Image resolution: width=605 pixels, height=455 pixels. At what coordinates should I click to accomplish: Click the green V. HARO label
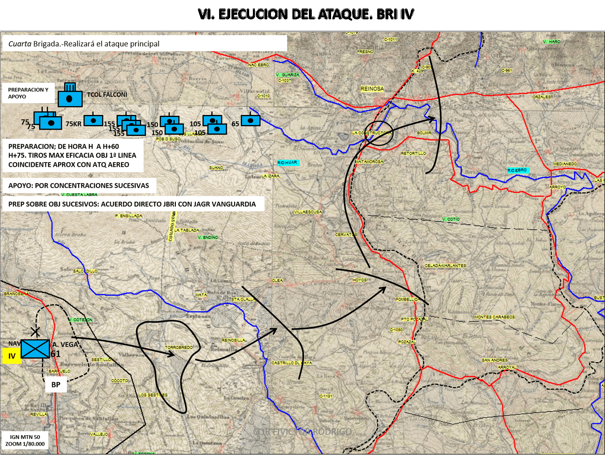pyautogui.click(x=551, y=42)
